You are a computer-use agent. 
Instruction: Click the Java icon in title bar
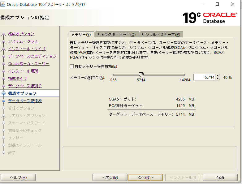point(3,4)
